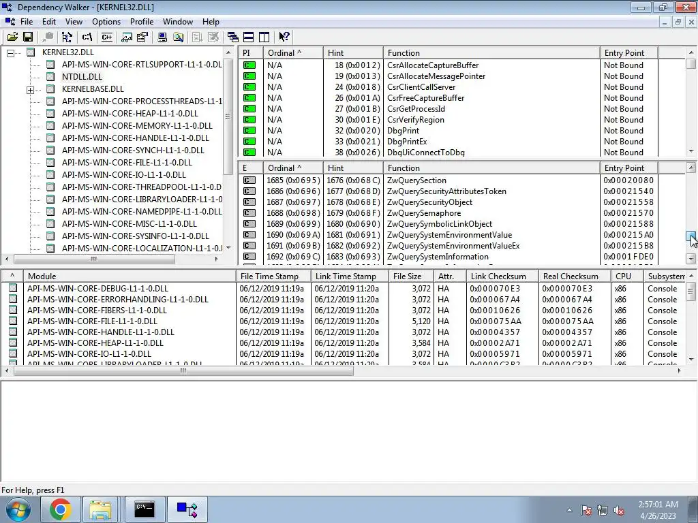Sort module list by Real Checksum column
The width and height of the screenshot is (698, 523).
click(575, 276)
